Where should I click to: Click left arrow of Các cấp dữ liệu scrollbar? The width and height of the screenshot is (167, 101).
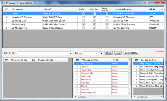coord(135,96)
